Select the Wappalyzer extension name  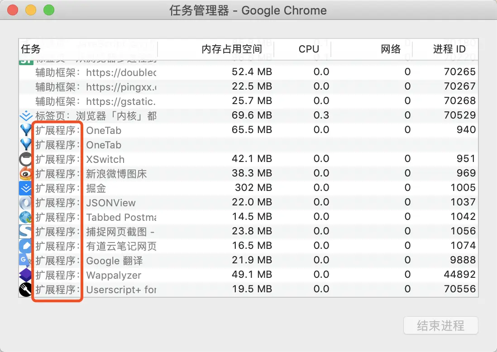(114, 276)
